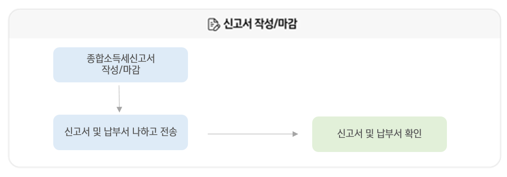Click the downward arrow between blue boxes
Image resolution: width=507 pixels, height=177 pixels.
pos(119,99)
